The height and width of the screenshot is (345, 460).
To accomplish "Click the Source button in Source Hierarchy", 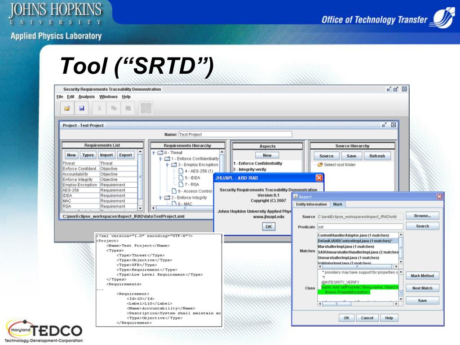I will point(326,156).
